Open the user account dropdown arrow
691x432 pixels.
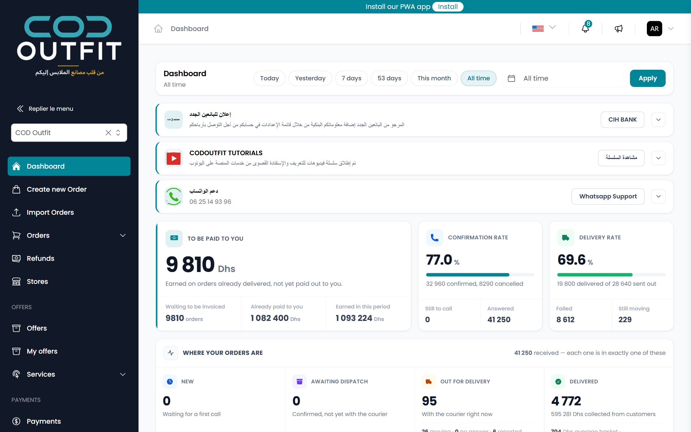point(671,29)
